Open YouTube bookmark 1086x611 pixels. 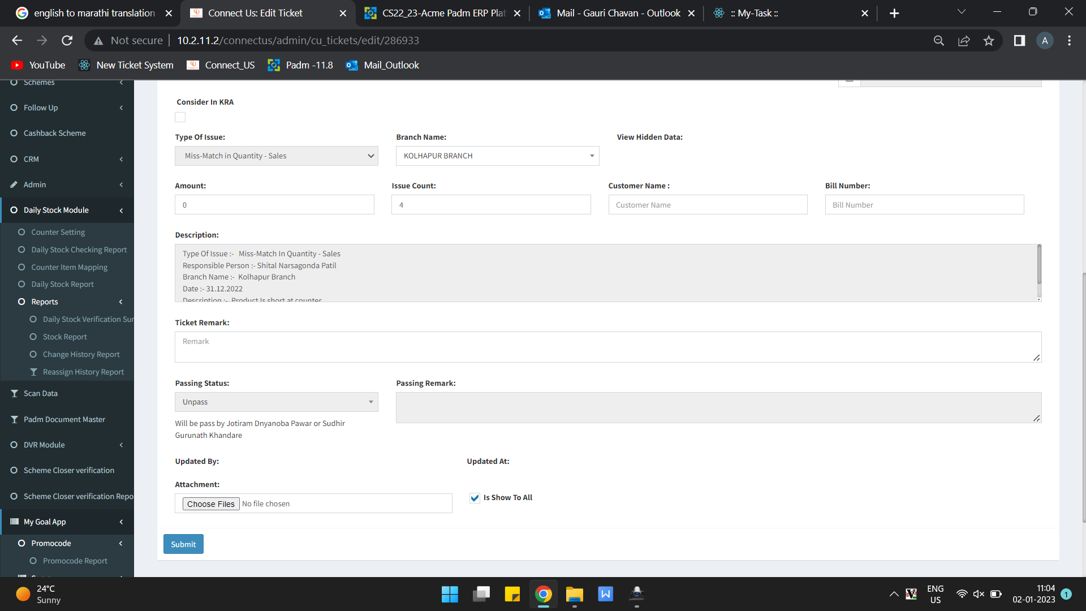pos(38,65)
